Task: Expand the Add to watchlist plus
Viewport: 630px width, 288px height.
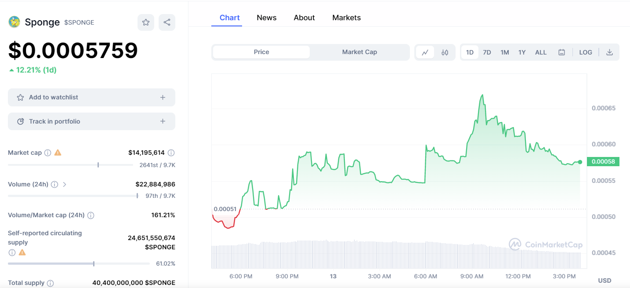Action: (x=163, y=97)
